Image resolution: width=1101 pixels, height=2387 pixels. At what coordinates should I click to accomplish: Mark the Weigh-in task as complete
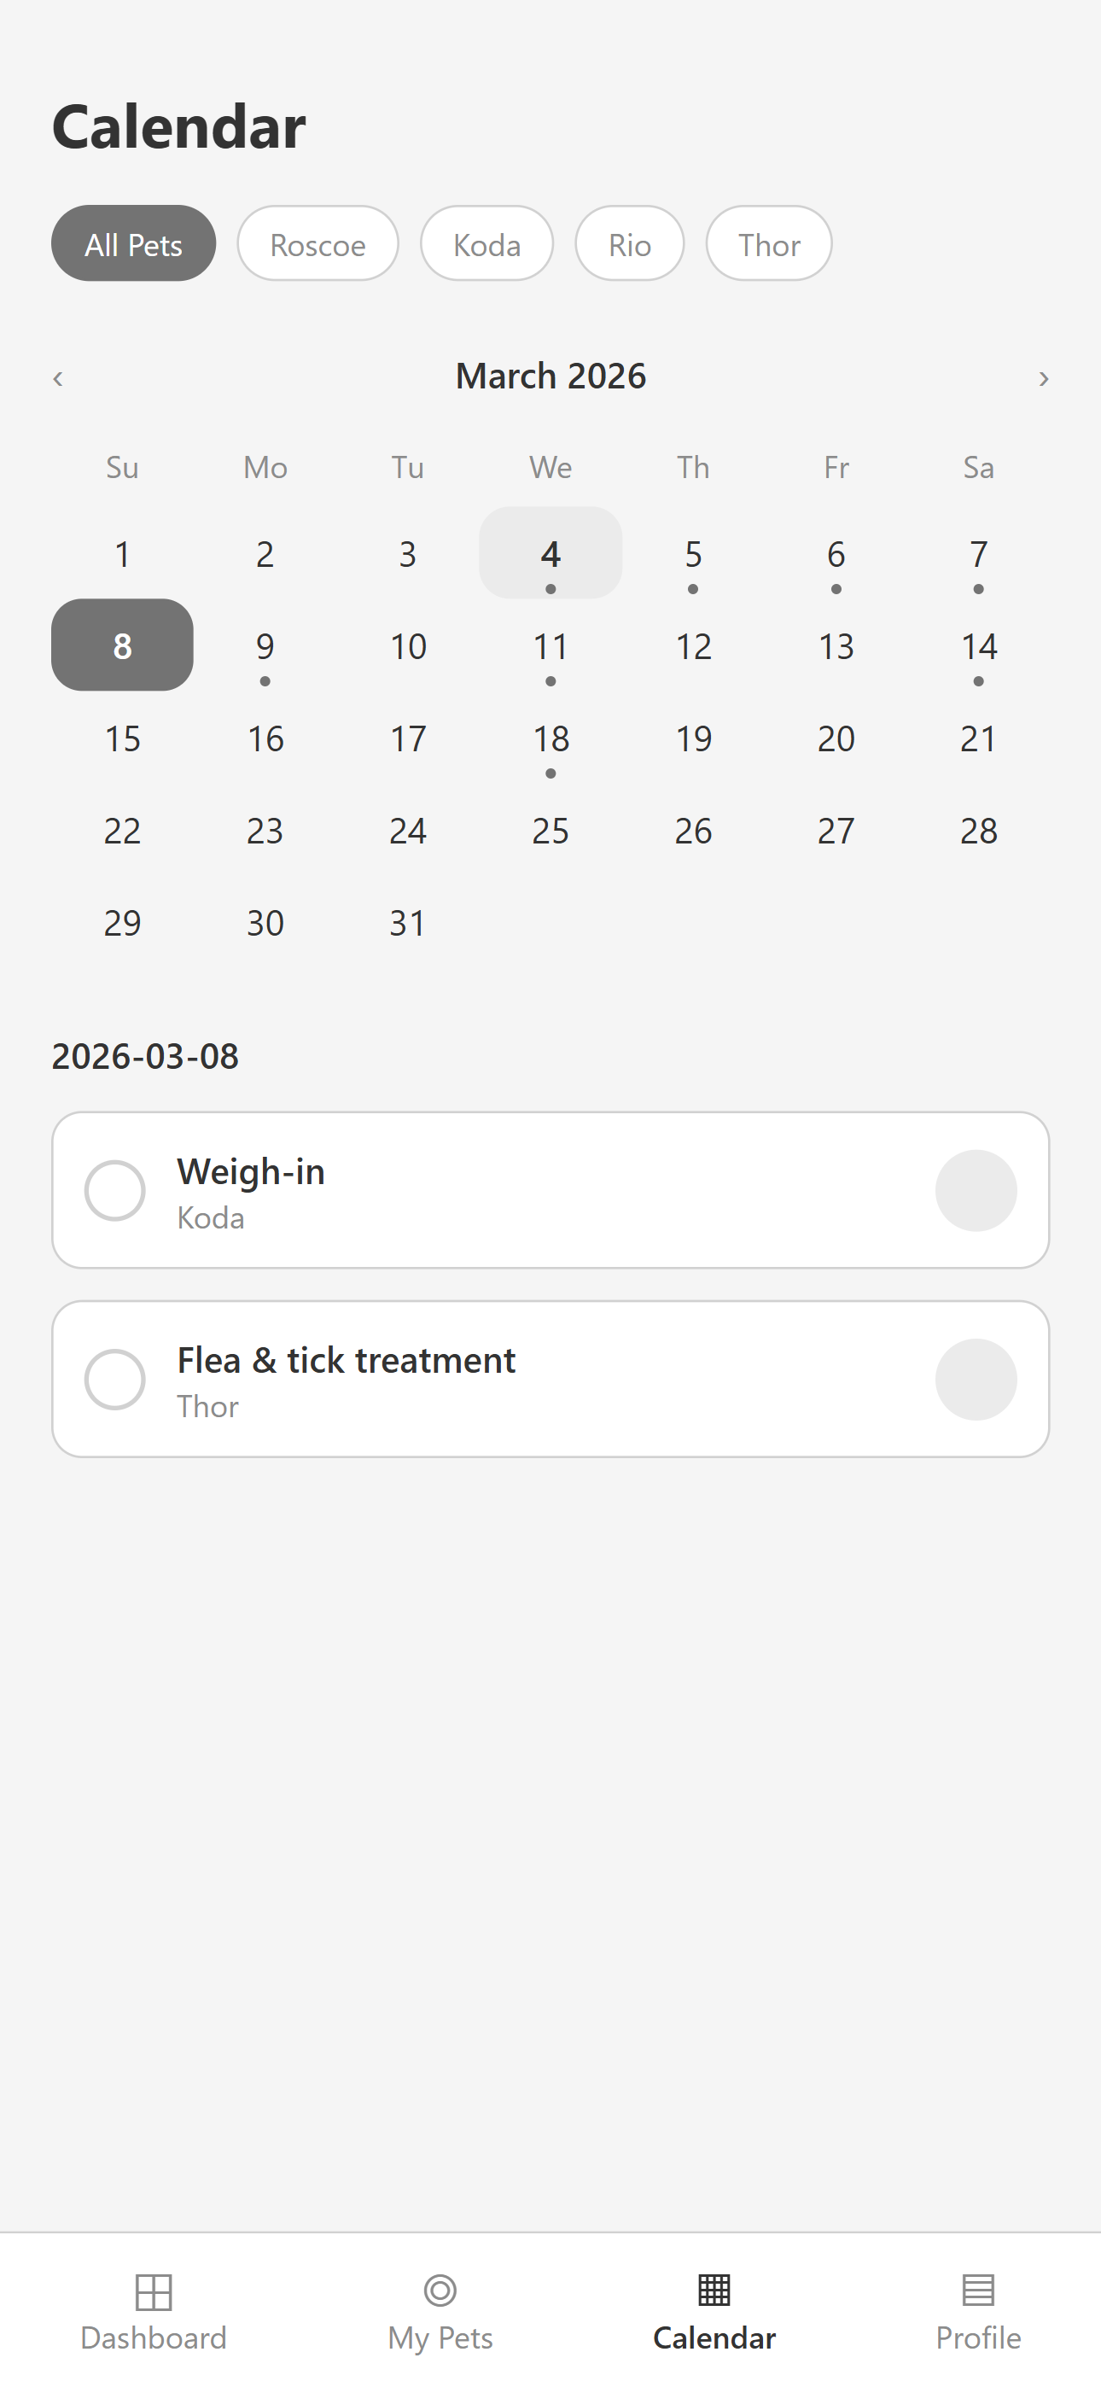(x=115, y=1191)
